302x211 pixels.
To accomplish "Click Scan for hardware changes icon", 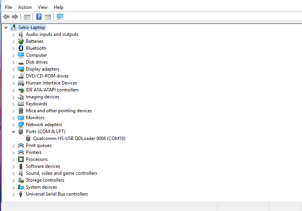I will click(x=60, y=17).
